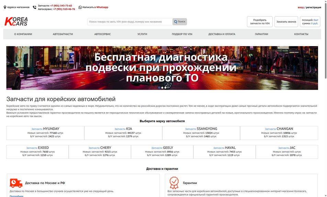This screenshot has width=327, height=197.
Task: Click the Korea Cars logo
Action: pos(16,22)
